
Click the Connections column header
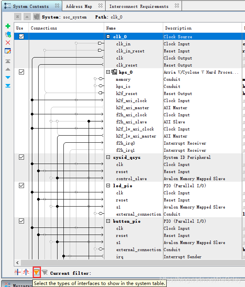point(66,28)
